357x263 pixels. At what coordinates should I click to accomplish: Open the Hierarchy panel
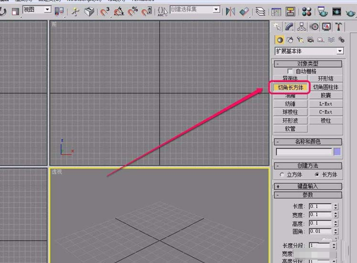click(301, 27)
